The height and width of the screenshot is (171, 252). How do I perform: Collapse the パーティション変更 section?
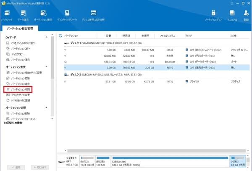(46, 67)
